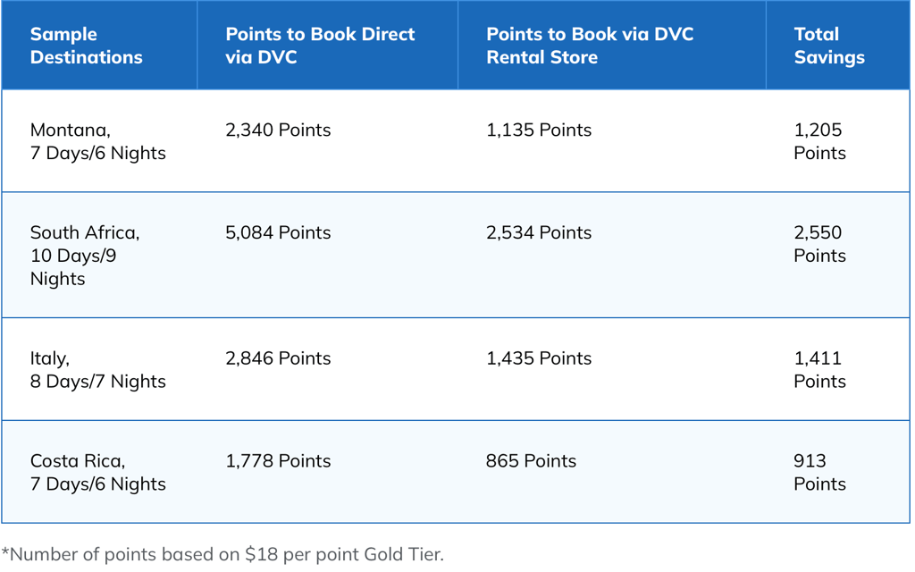This screenshot has width=915, height=572.
Task: Select the 1,135 Points cell
Action: [x=539, y=130]
